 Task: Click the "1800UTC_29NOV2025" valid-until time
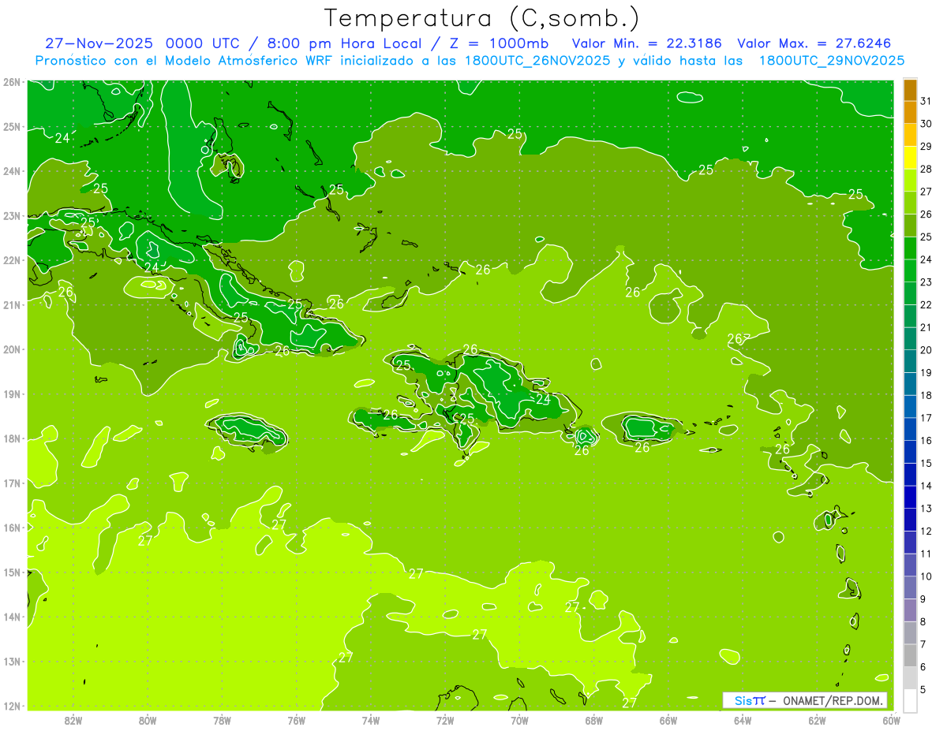[x=832, y=61]
